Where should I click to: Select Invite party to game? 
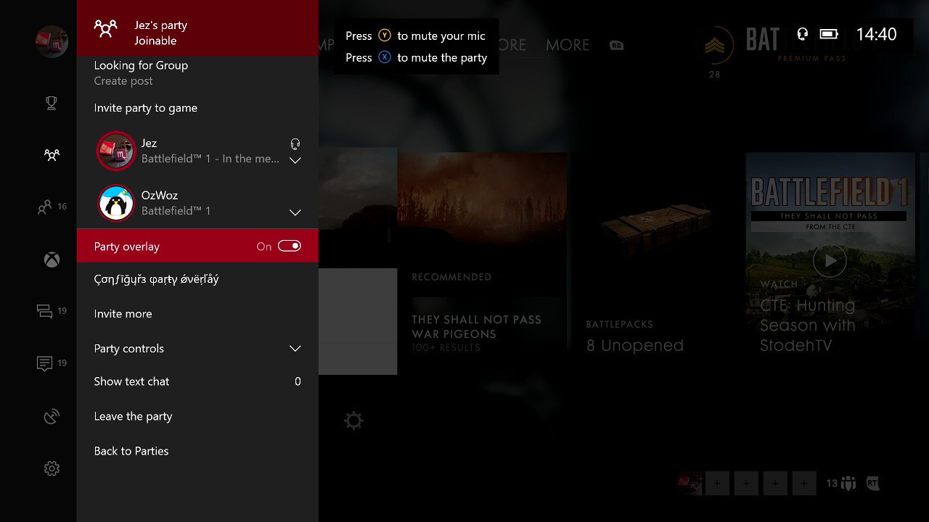[x=145, y=107]
